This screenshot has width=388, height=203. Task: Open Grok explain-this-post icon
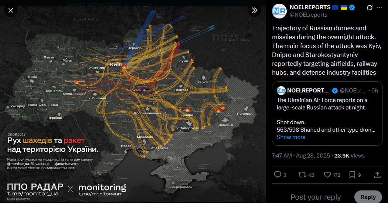[x=370, y=8]
